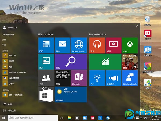
Task: Select Windows PowerShell from most used list
Action: pos(16,72)
